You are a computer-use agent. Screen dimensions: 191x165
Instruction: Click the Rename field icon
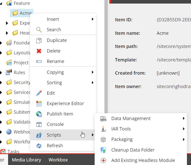[x=39, y=61]
